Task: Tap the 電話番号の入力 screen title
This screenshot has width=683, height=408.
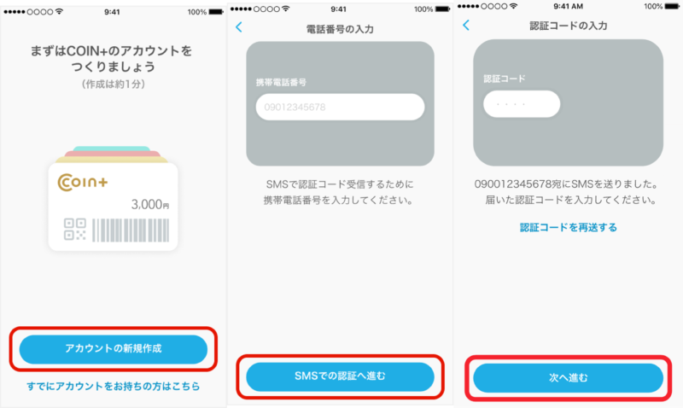Action: (340, 29)
